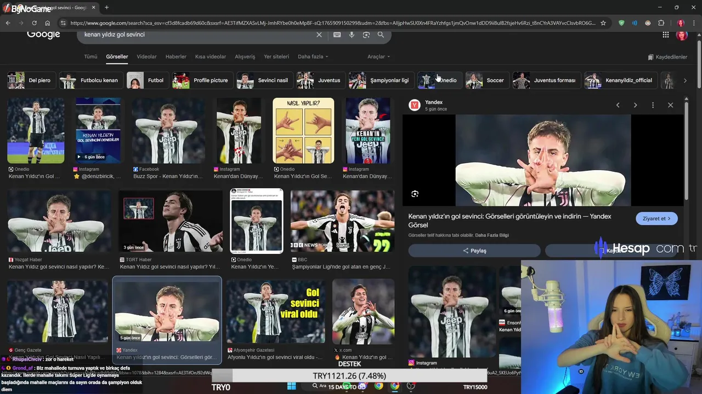The height and width of the screenshot is (394, 702).
Task: Open the NASIL YAPILIR hand-sign thumbnail
Action: pyautogui.click(x=303, y=131)
